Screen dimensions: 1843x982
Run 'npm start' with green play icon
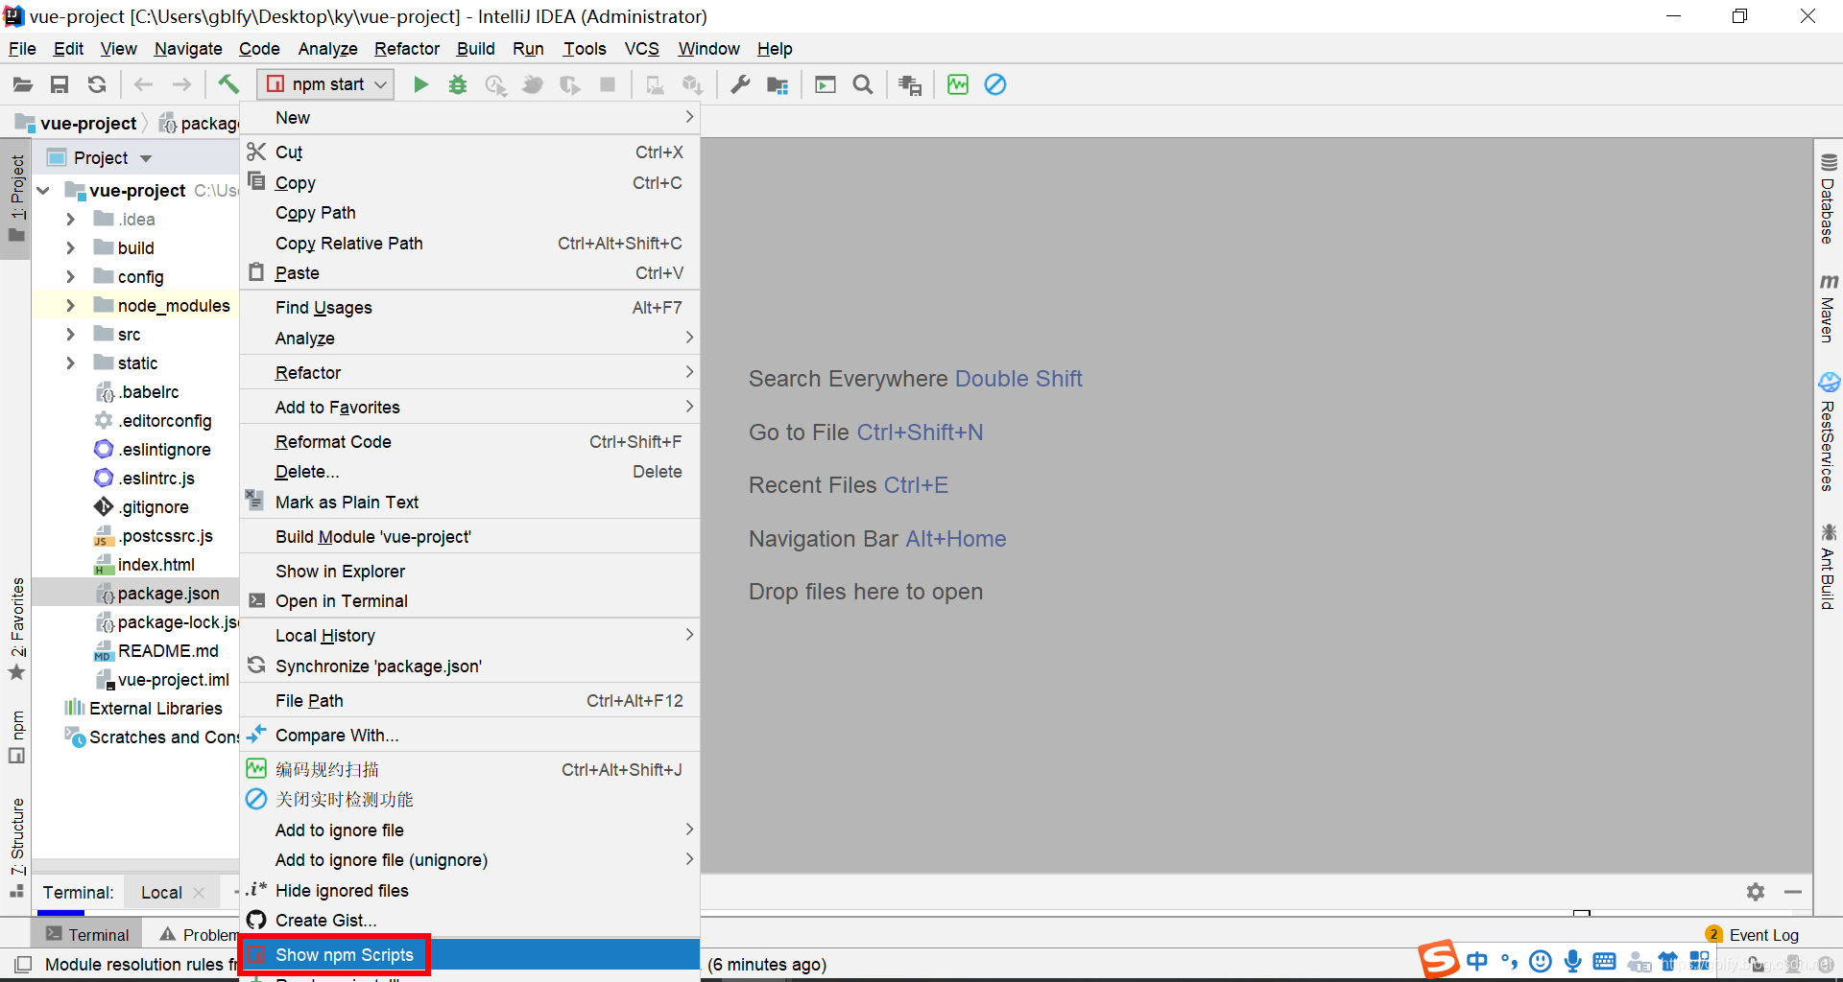[x=420, y=84]
